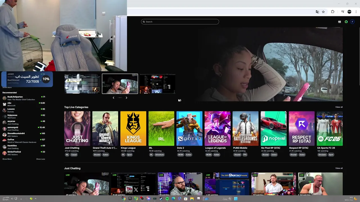The height and width of the screenshot is (202, 360).
Task: Open Discord from the taskbar
Action: tap(148, 199)
